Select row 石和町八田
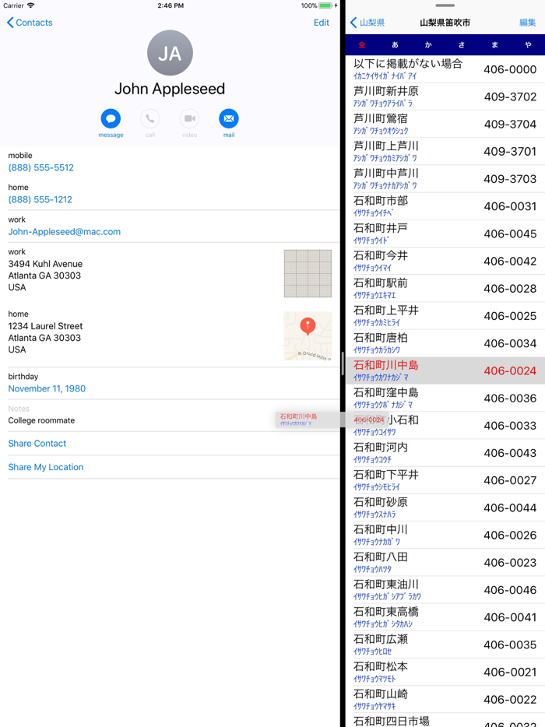 445,561
